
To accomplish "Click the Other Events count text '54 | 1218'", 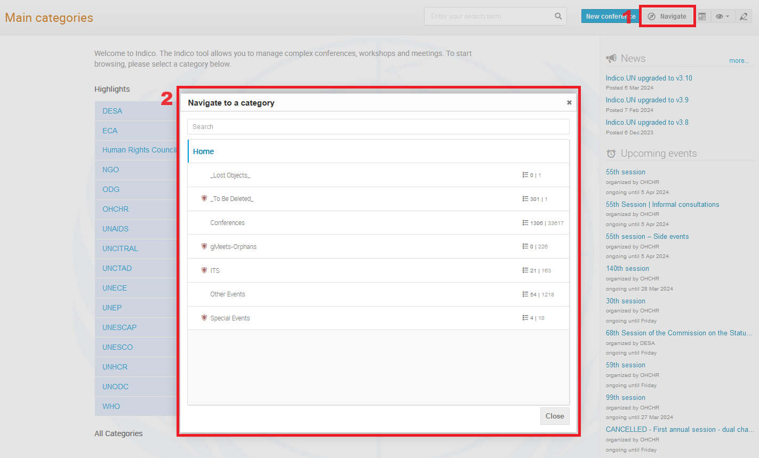I will (542, 295).
